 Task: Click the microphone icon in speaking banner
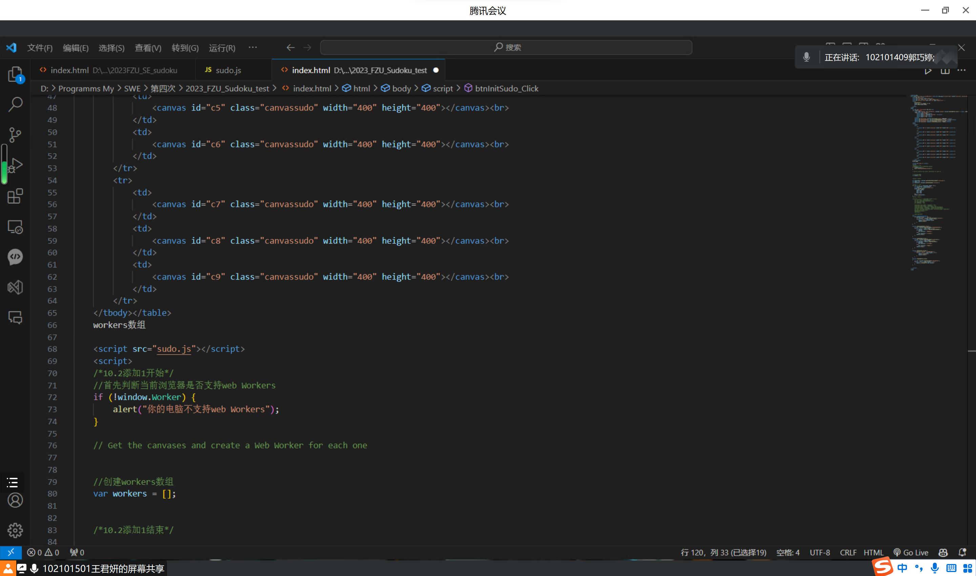coord(807,57)
